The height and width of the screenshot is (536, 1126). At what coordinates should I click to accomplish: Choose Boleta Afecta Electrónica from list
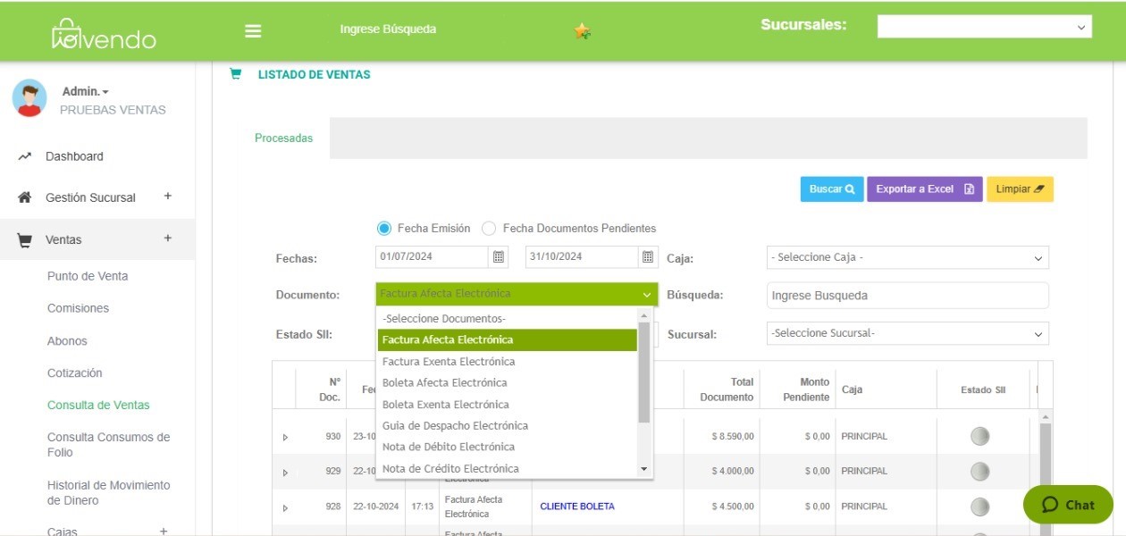(x=444, y=382)
